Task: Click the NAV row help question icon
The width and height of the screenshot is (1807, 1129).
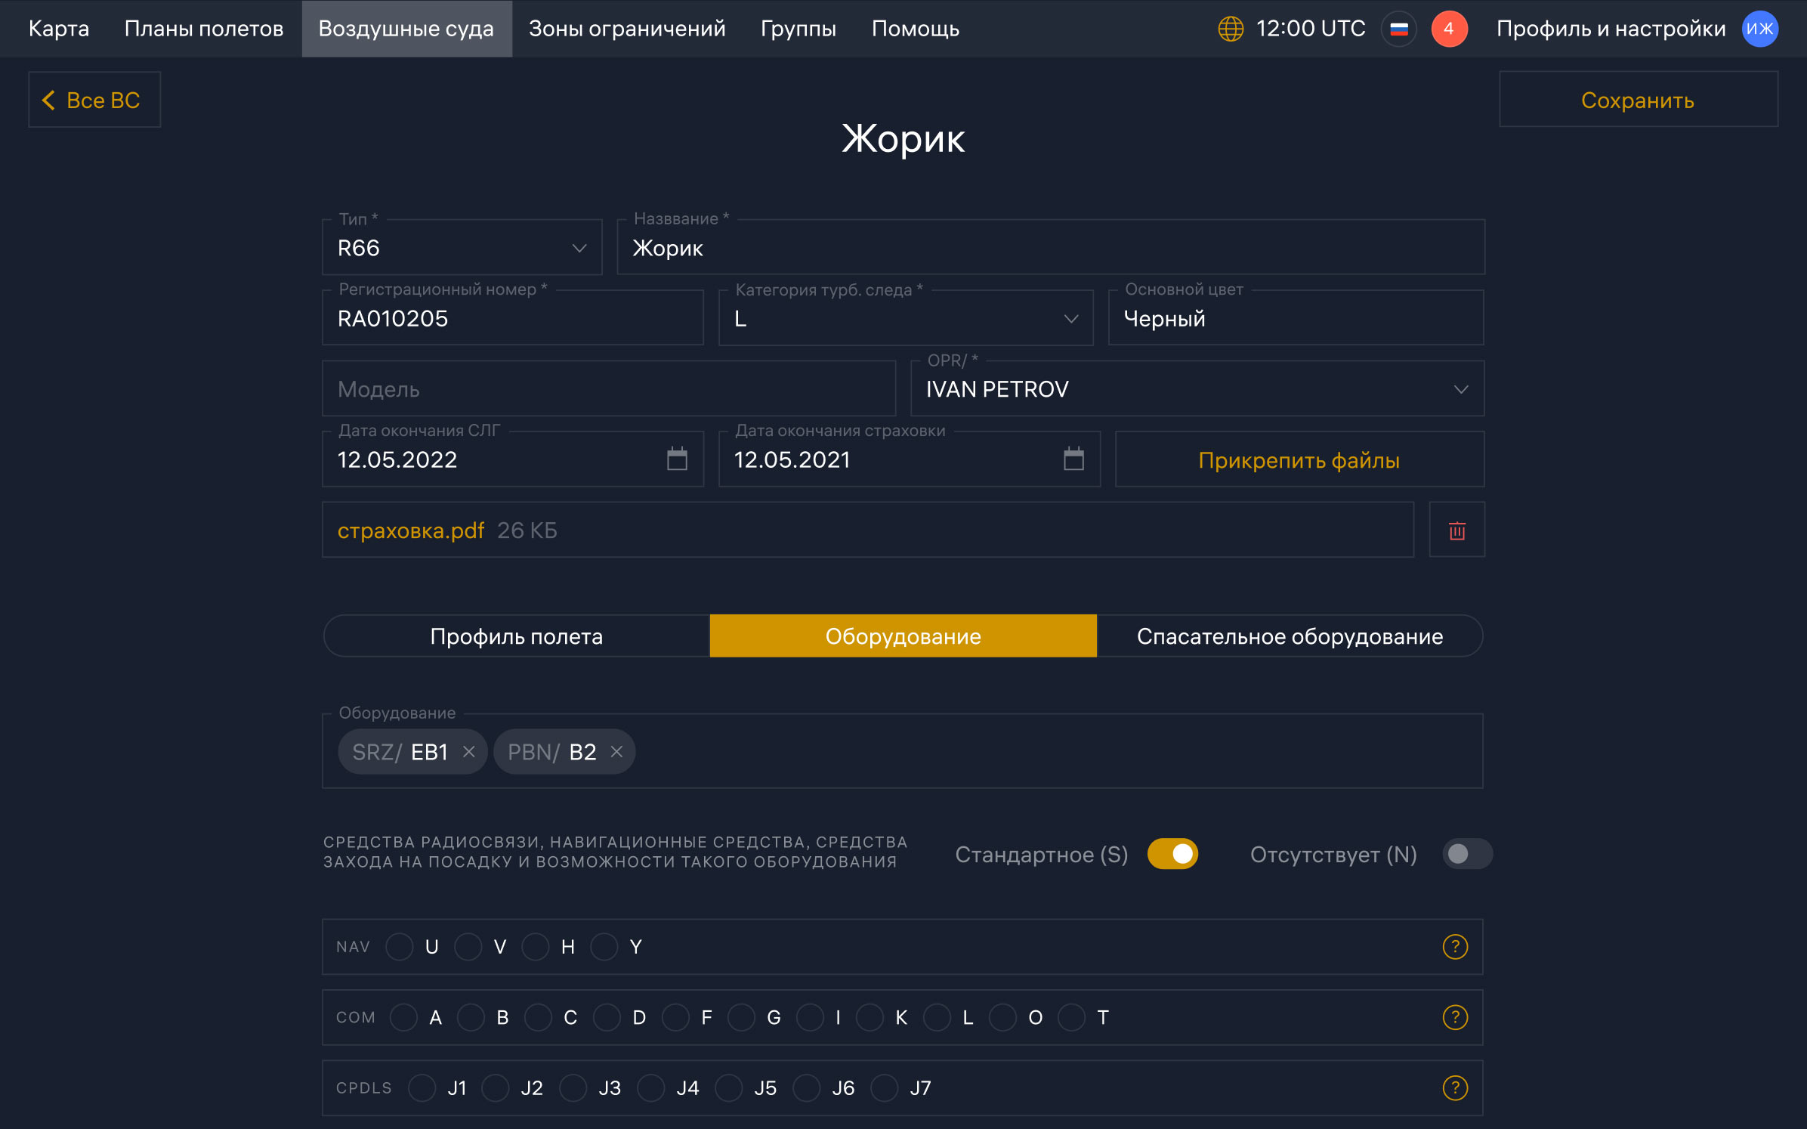Action: [x=1454, y=947]
